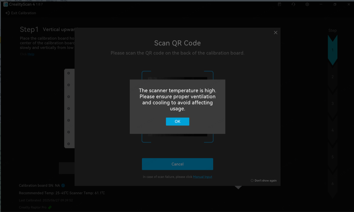Go to step 4 in the progress bar
Screen dimensions: 354x212
(333, 130)
